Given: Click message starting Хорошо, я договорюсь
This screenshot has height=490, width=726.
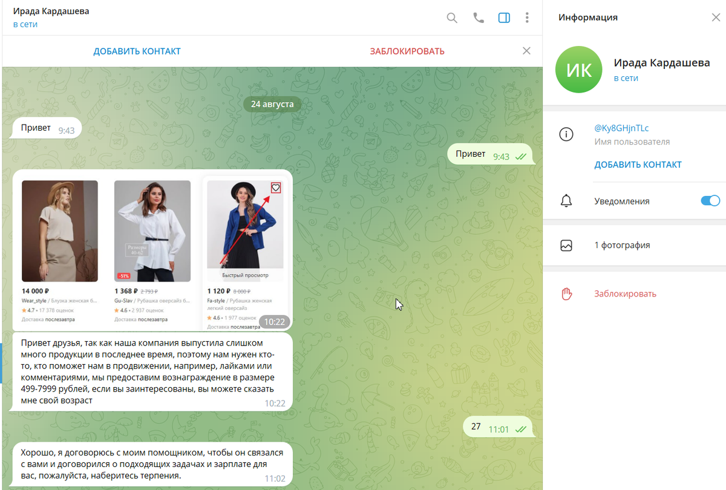Looking at the screenshot, I should point(152,465).
